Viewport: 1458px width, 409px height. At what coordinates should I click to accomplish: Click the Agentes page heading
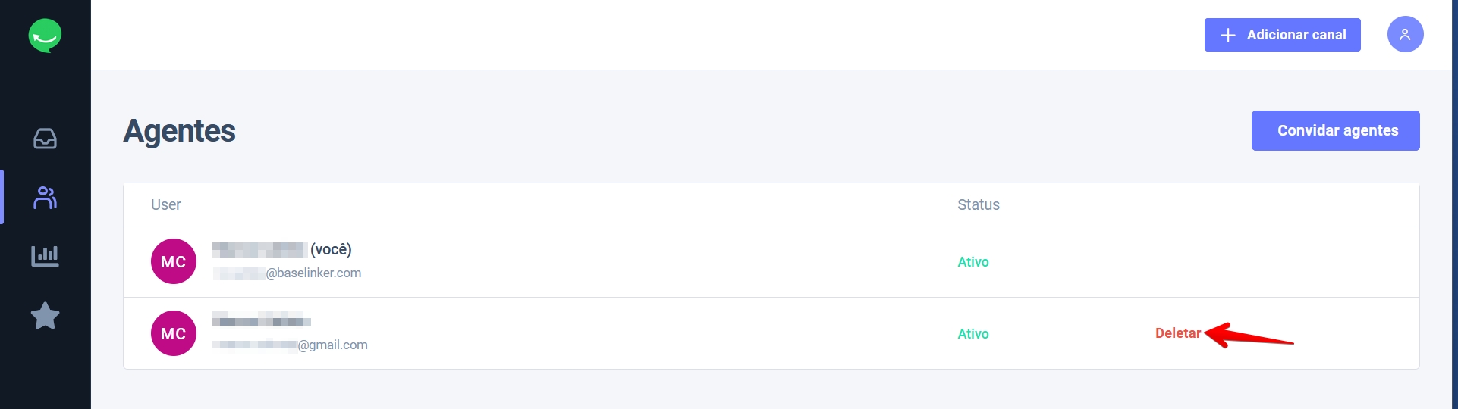tap(179, 131)
